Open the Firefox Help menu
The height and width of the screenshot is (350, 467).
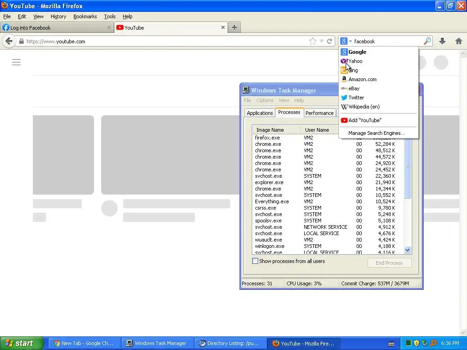coord(128,16)
